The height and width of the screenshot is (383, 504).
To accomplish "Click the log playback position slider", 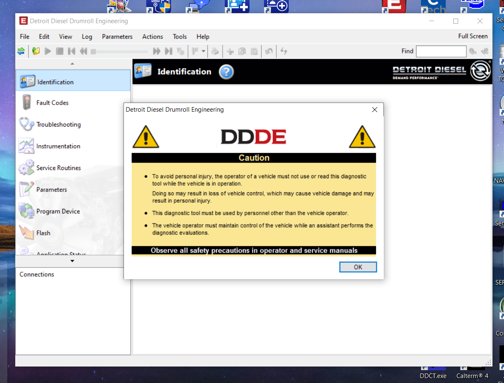I will click(119, 52).
